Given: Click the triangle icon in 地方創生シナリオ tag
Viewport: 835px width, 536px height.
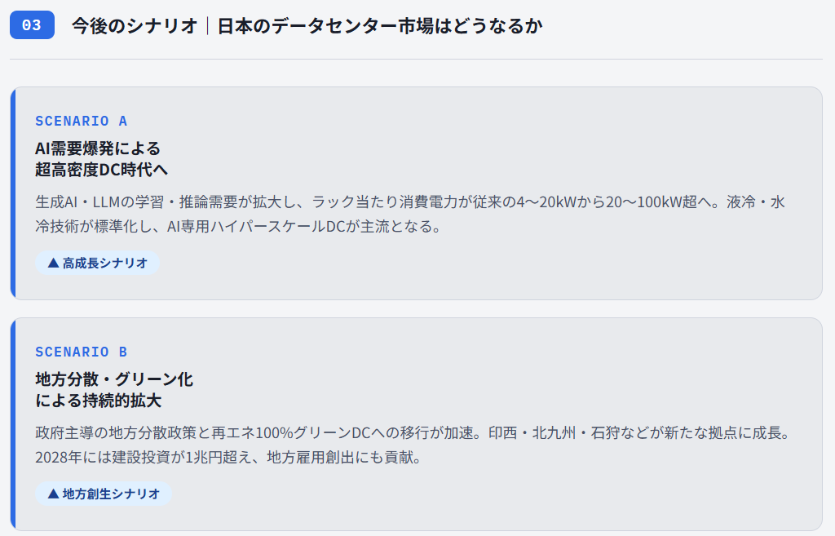Looking at the screenshot, I should click(x=53, y=494).
